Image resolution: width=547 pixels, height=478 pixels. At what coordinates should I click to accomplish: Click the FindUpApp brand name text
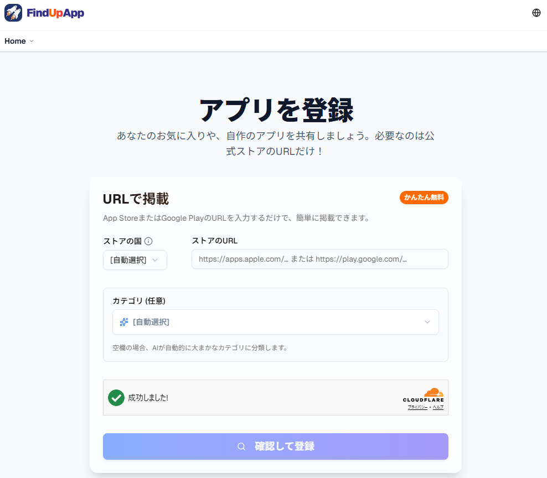(x=55, y=13)
